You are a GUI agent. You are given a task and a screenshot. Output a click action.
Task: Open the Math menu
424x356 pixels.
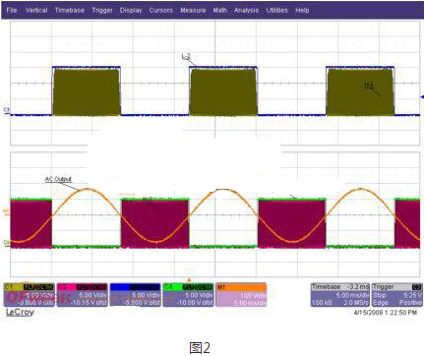click(x=220, y=10)
